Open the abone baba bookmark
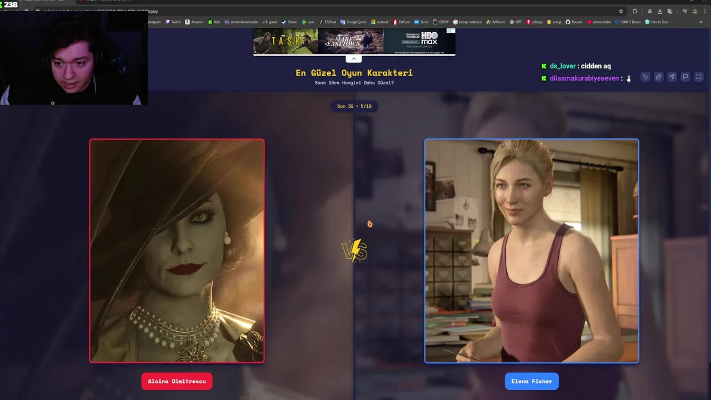This screenshot has height=400, width=711. (599, 22)
